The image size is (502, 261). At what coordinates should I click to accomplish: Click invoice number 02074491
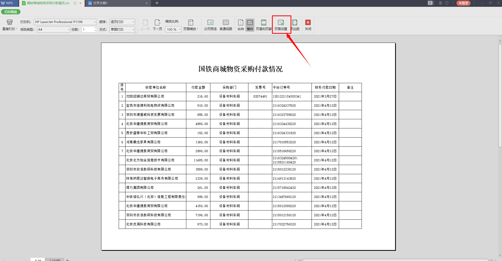tap(260, 97)
